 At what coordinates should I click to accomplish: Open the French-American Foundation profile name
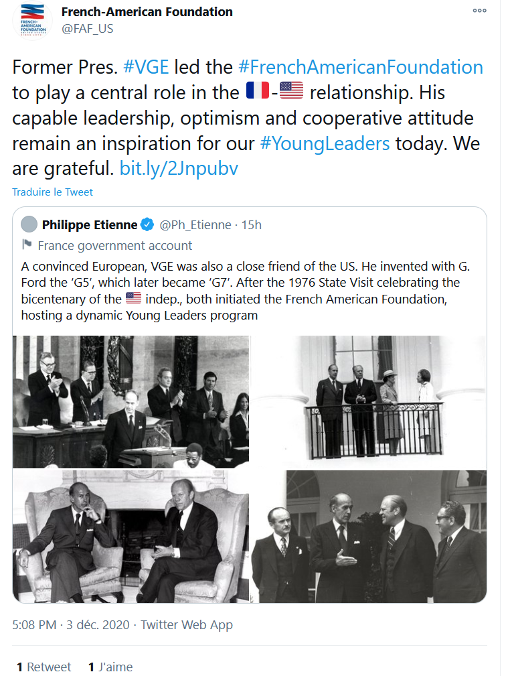tap(147, 12)
